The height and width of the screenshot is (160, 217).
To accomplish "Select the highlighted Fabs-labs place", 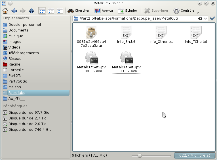I will [x=36, y=93].
